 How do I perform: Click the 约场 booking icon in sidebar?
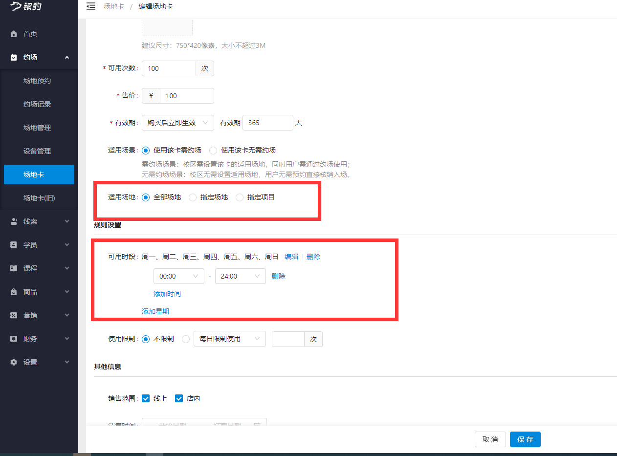tap(13, 57)
